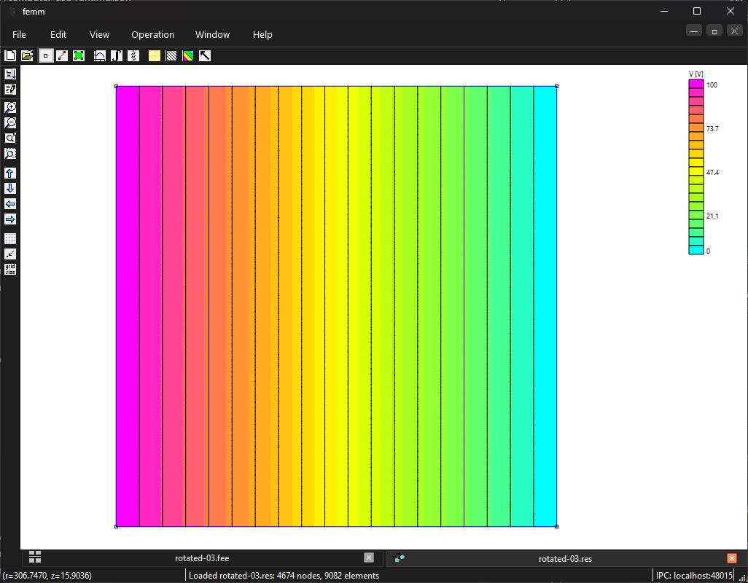Image resolution: width=748 pixels, height=583 pixels.
Task: Toggle the snap to grid icon
Action: (10, 254)
